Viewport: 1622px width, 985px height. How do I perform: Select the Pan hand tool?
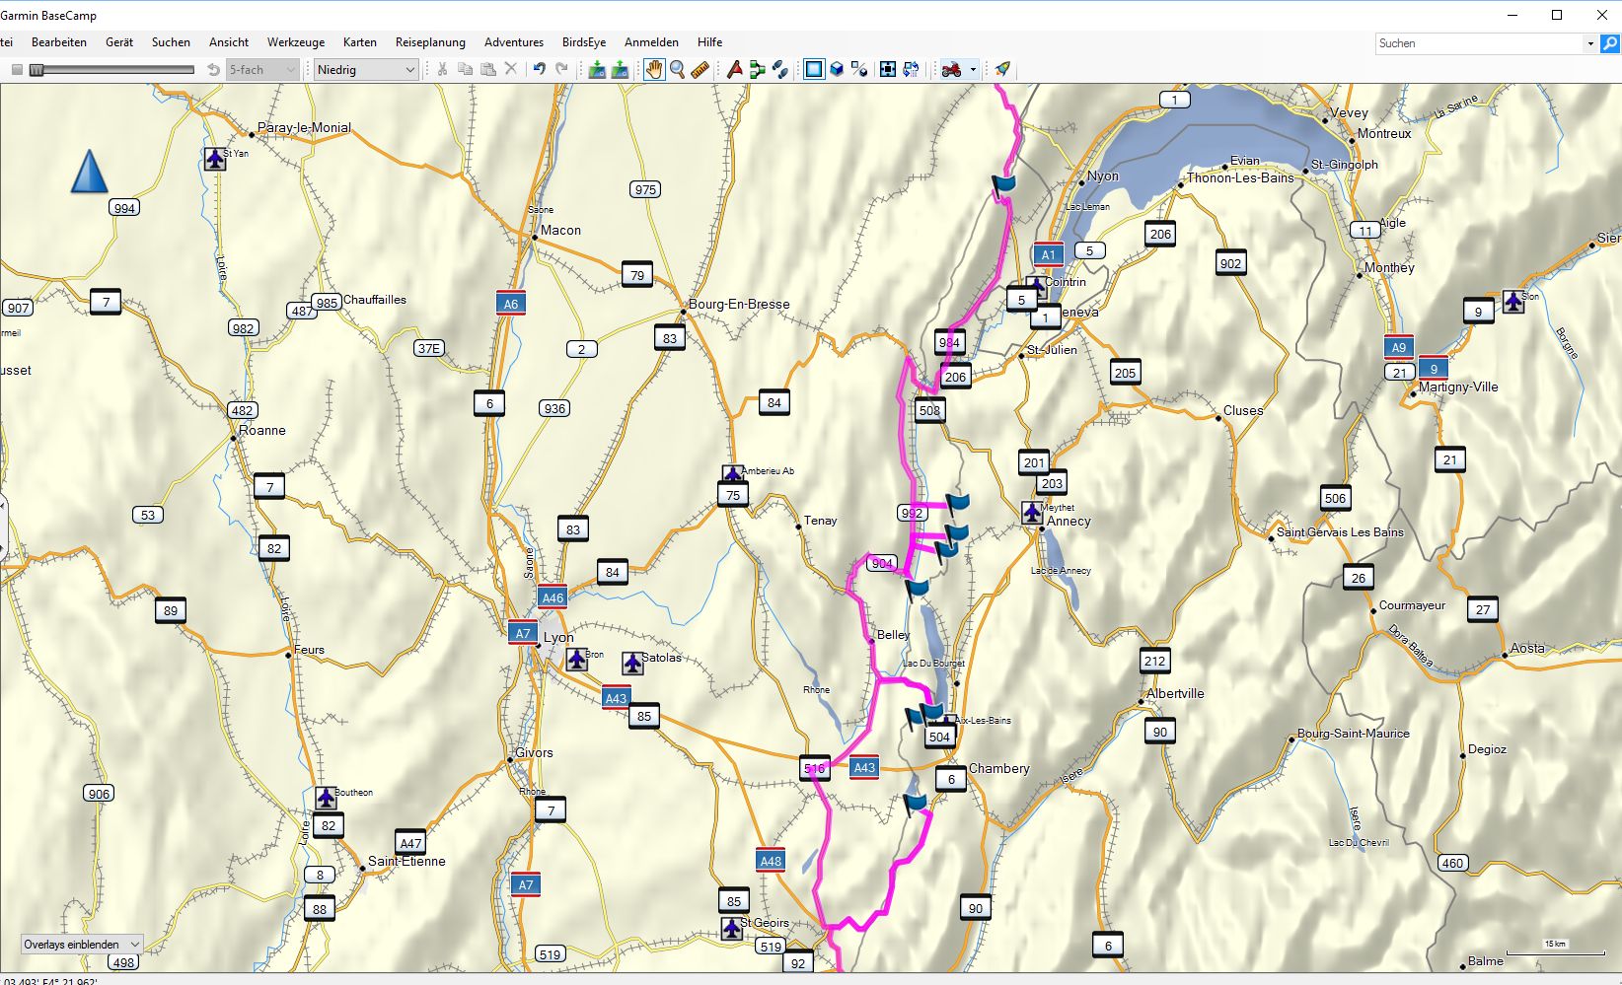(654, 69)
